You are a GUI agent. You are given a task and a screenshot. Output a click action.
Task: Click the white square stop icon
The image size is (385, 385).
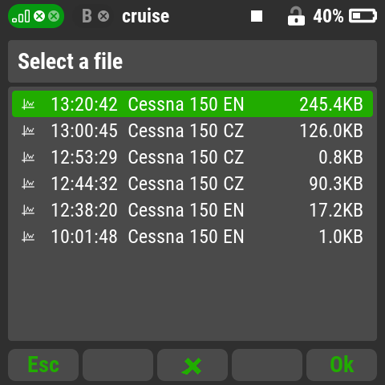257,16
